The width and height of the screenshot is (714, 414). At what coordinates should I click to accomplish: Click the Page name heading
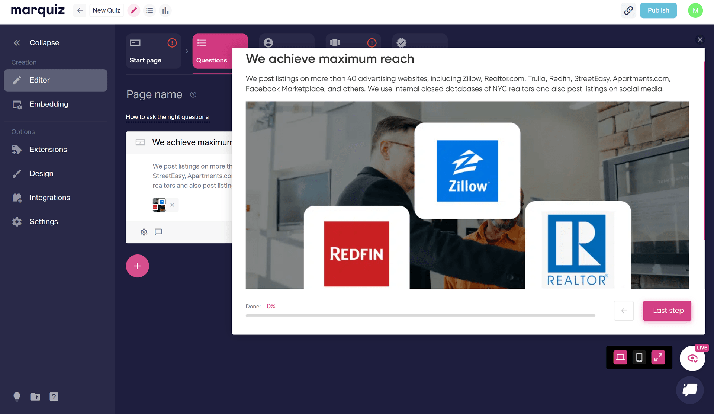pyautogui.click(x=154, y=94)
